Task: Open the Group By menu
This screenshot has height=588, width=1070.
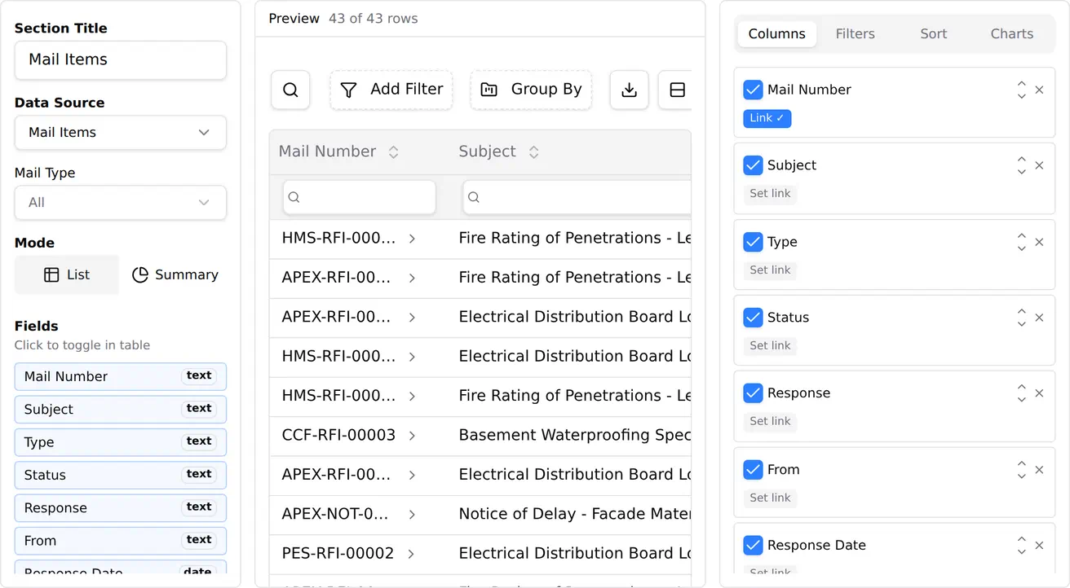Action: (531, 90)
